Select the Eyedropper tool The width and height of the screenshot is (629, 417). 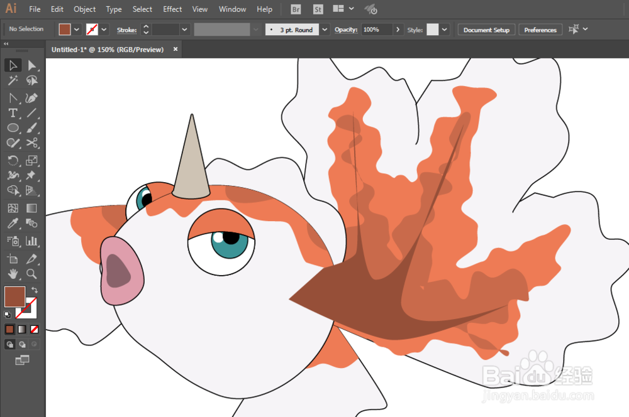pyautogui.click(x=13, y=223)
